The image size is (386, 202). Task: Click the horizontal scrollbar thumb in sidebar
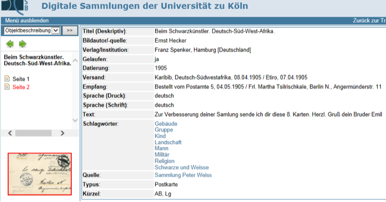tap(34, 133)
